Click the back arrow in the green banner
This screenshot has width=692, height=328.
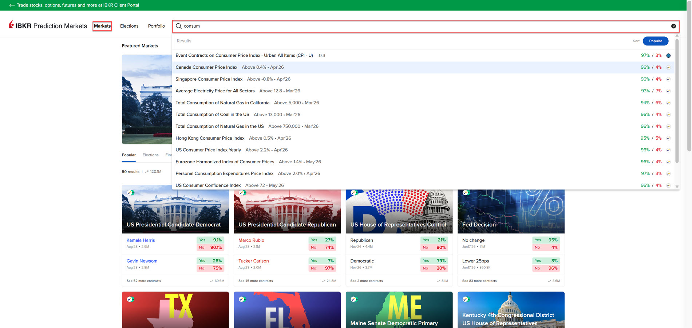click(x=12, y=5)
